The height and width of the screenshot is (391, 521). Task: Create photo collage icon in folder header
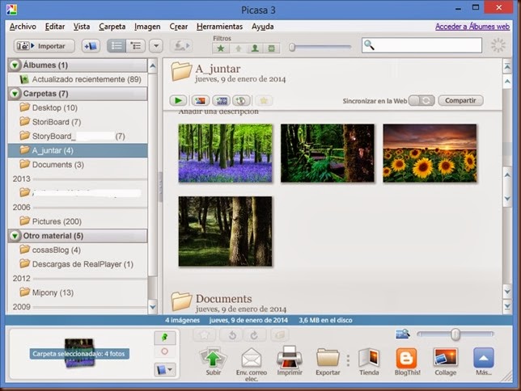(200, 100)
